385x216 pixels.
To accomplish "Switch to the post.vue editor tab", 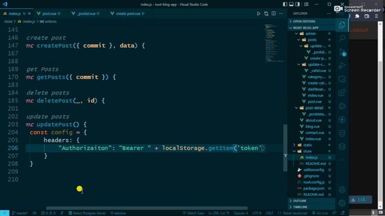I will point(49,14).
